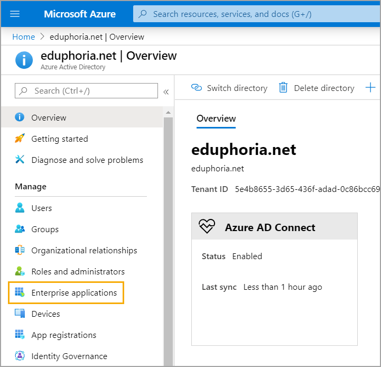Click the Identity Governance icon
Screen dimensions: 381x367
coord(20,355)
